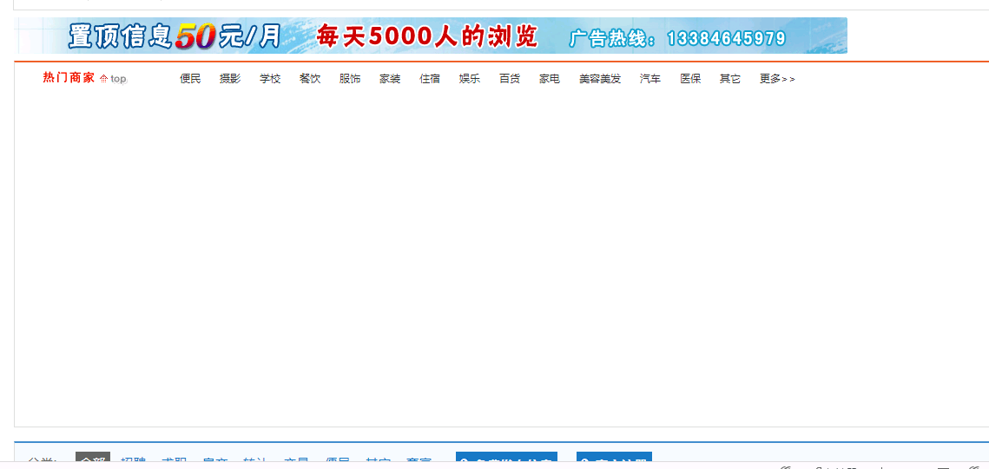Select the 摄影 merchant category
Viewport: 989px width, 469px height.
(230, 79)
